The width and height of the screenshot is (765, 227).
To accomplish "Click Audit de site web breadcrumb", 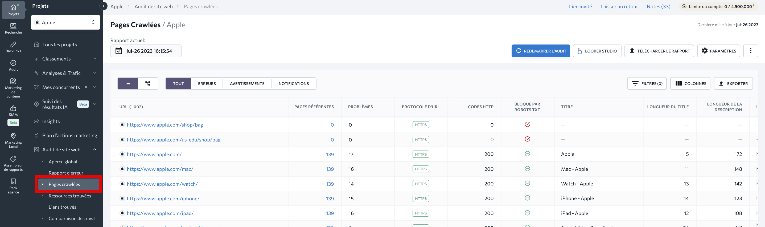I will tap(154, 7).
